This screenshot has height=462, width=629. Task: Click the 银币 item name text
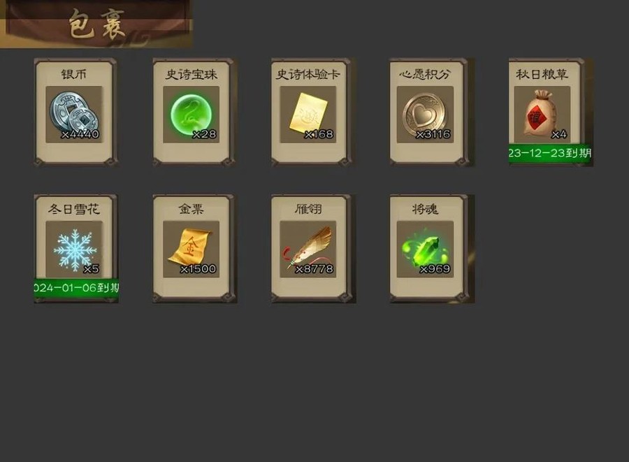click(74, 74)
